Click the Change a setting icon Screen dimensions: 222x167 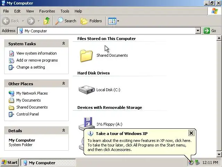point(11,67)
